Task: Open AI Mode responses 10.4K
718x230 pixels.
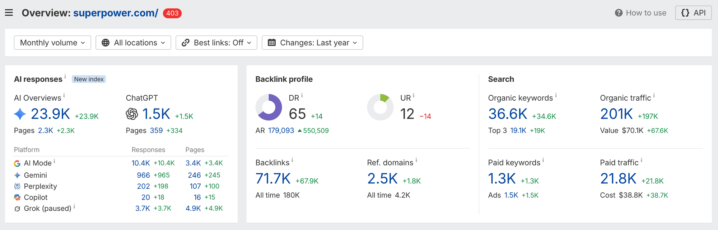Action: [141, 163]
